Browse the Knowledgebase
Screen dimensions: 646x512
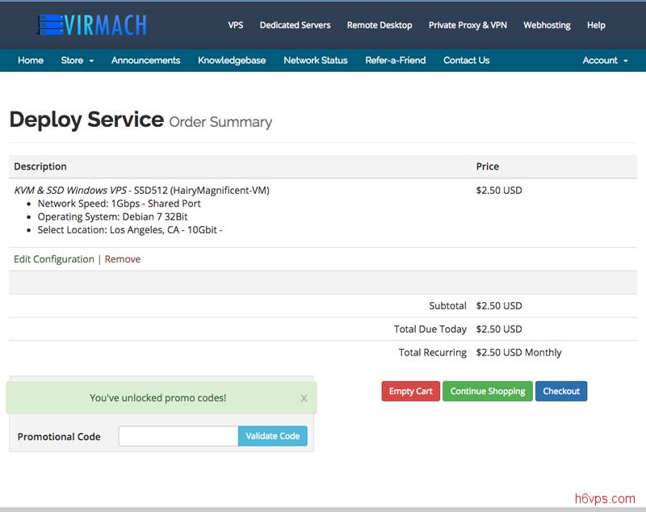pos(232,61)
